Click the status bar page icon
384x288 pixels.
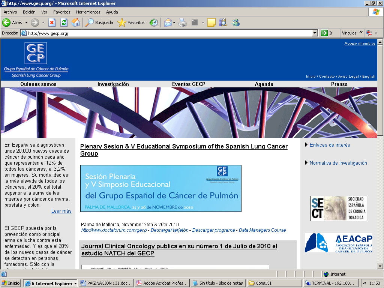(x=3, y=274)
